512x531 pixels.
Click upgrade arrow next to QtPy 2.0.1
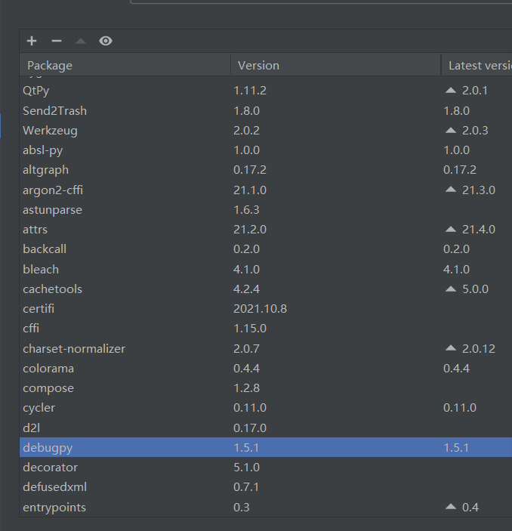[x=451, y=90]
